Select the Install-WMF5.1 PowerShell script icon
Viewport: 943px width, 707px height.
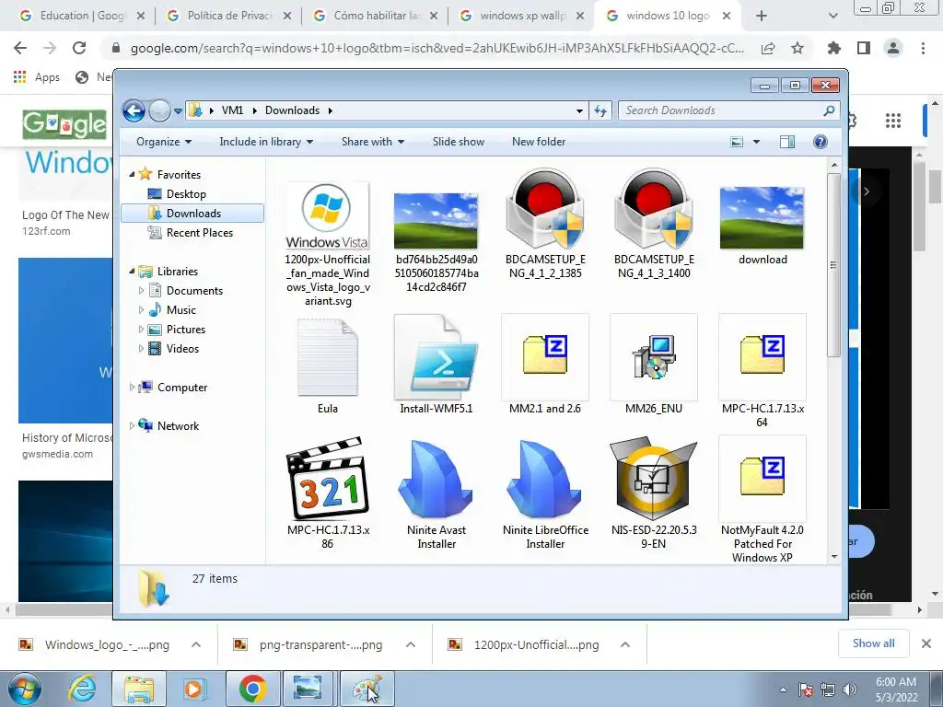point(437,357)
